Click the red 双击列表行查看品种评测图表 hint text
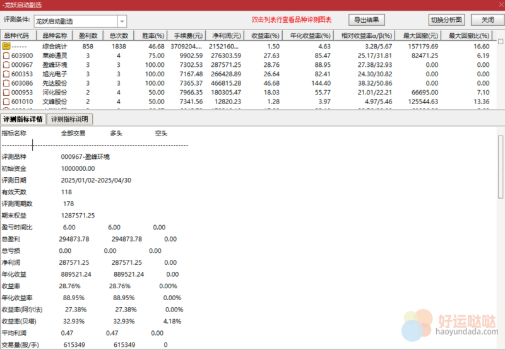The width and height of the screenshot is (505, 350). (x=292, y=20)
